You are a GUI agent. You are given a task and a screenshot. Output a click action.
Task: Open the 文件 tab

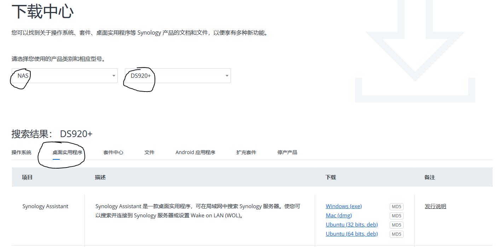149,152
